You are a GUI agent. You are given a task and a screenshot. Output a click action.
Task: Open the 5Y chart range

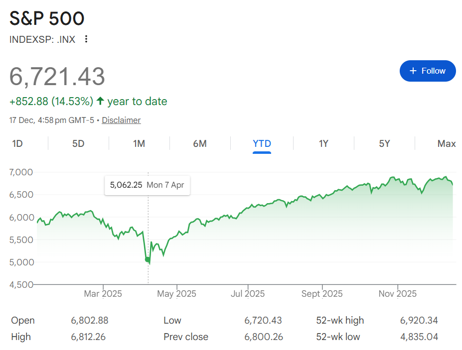tap(384, 144)
